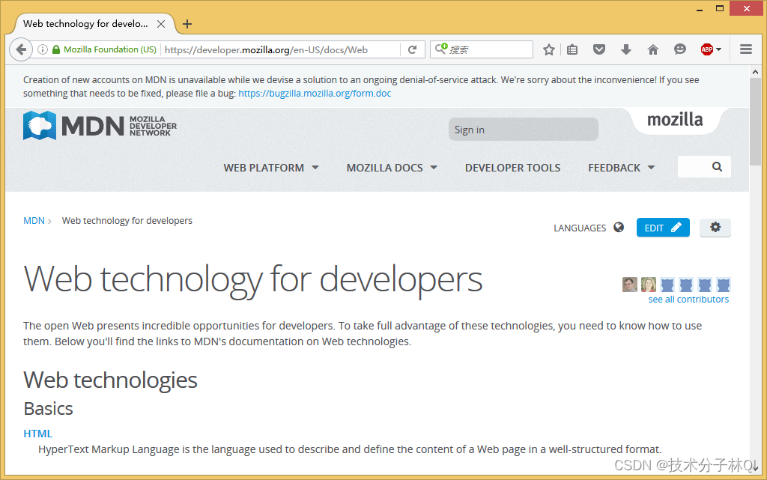Click the MDN dinosaur logo
767x480 pixels.
click(40, 126)
